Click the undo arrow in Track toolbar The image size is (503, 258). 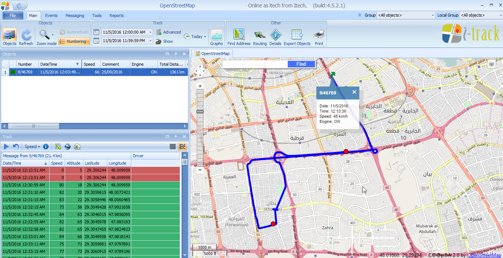(16, 147)
